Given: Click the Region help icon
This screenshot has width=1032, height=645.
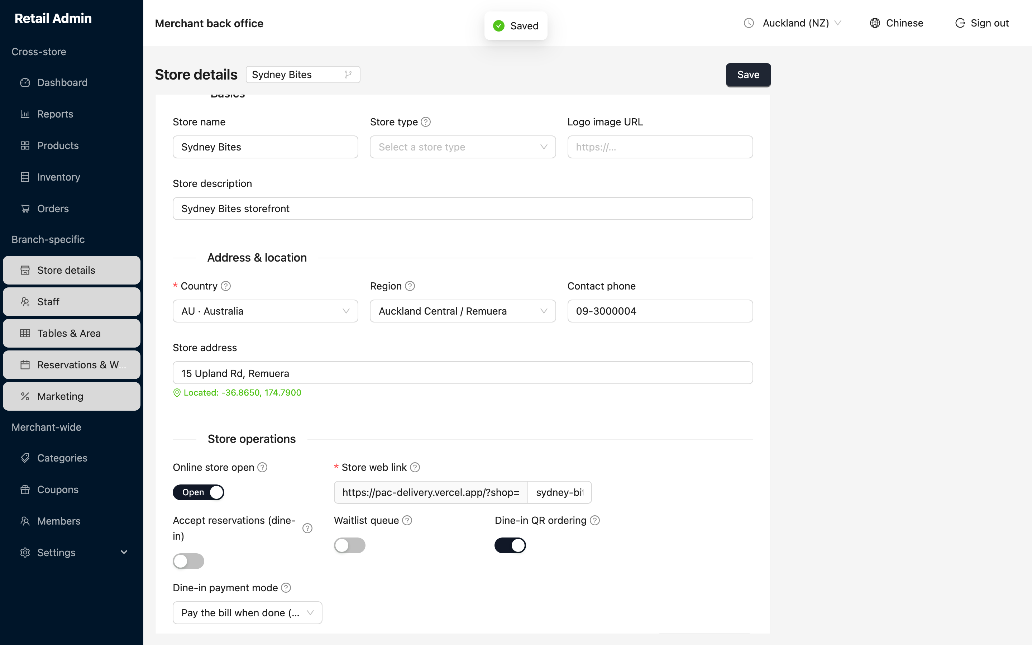Looking at the screenshot, I should [410, 286].
